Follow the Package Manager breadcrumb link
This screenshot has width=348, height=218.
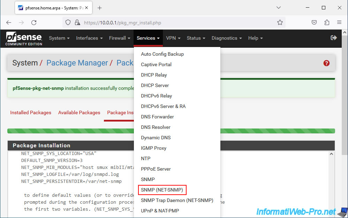click(x=77, y=63)
